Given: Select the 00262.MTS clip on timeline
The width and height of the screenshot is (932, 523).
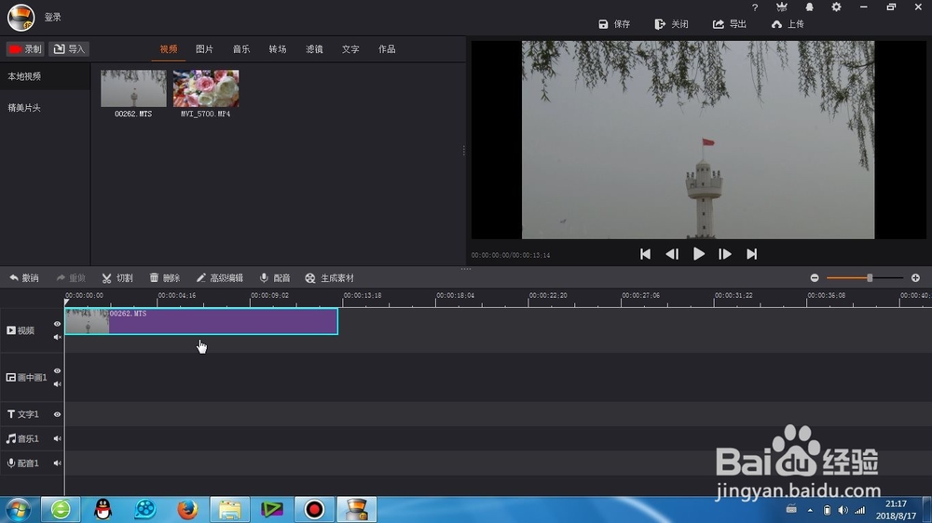Looking at the screenshot, I should [201, 321].
